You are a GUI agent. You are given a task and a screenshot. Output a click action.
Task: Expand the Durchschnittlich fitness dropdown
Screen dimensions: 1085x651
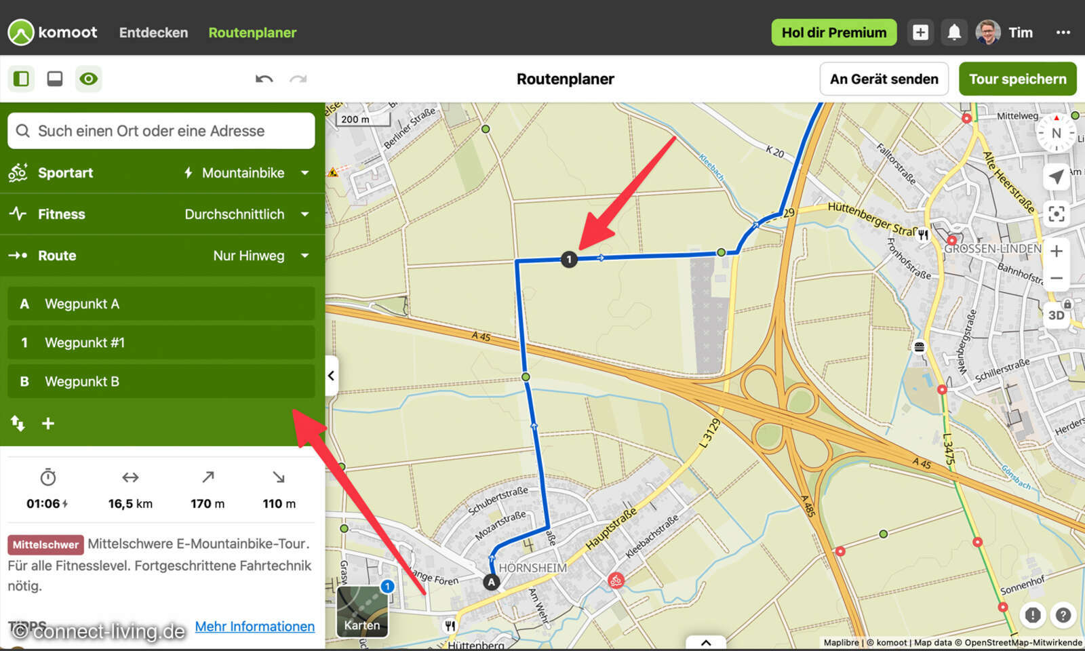(x=244, y=214)
